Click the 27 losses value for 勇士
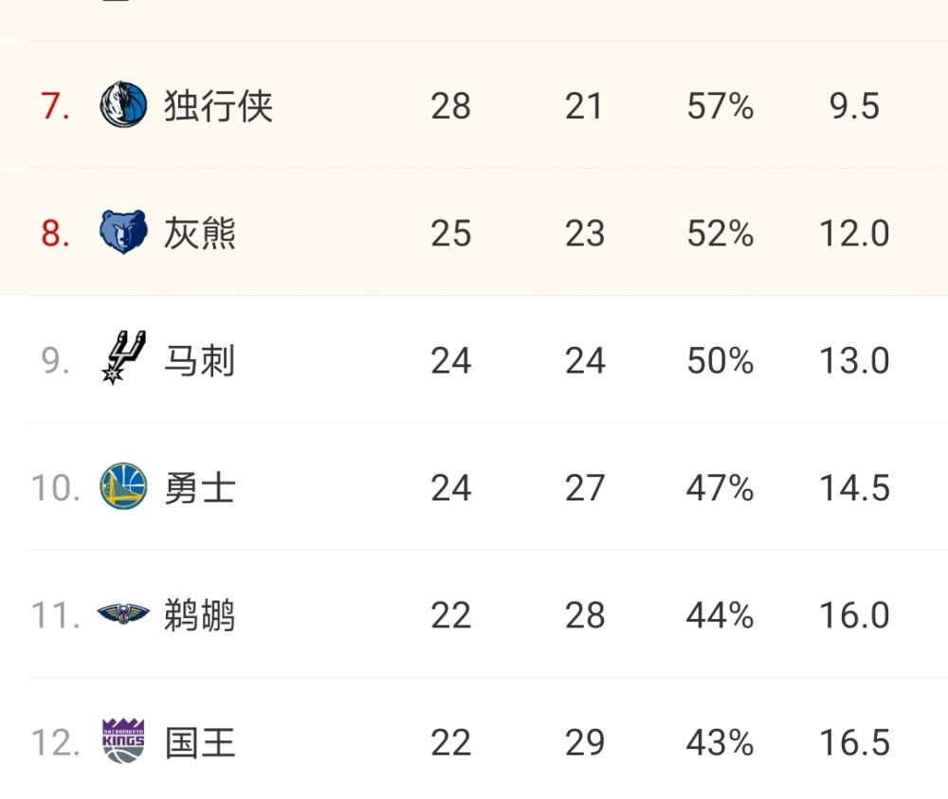This screenshot has height=799, width=948. pyautogui.click(x=585, y=488)
